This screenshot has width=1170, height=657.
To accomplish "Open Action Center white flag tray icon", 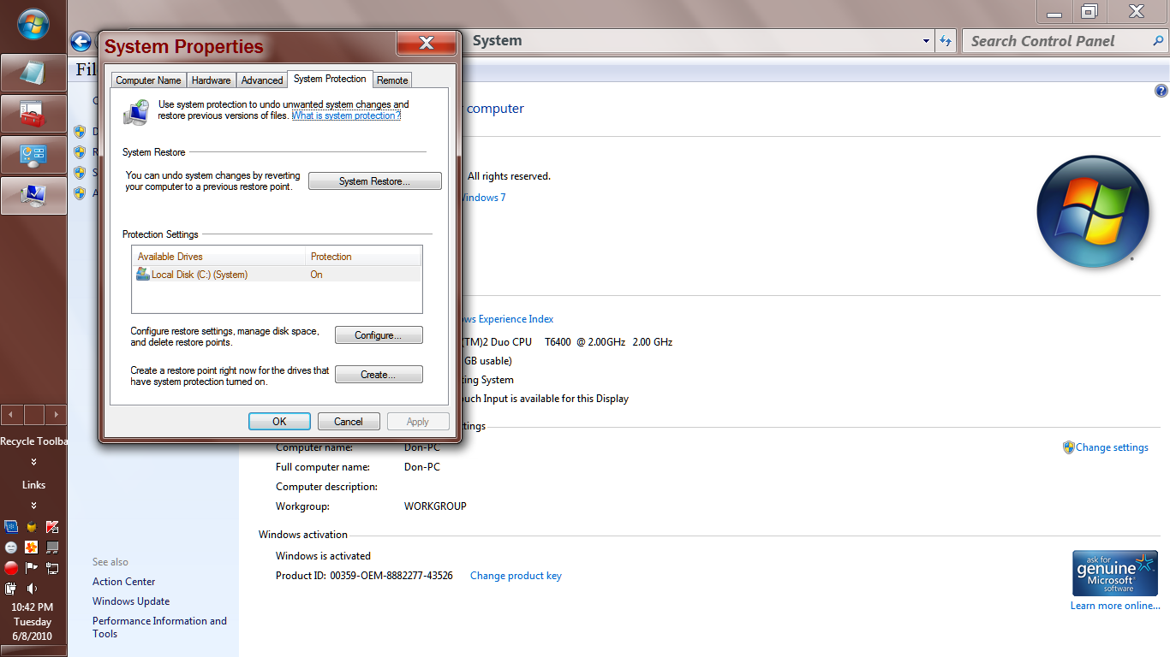I will (32, 567).
